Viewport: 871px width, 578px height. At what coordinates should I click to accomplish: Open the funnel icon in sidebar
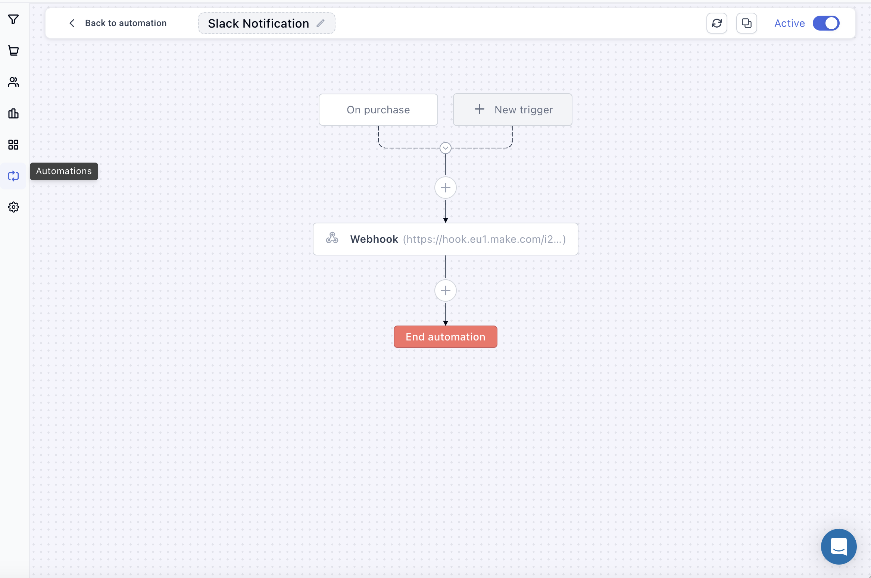tap(13, 19)
